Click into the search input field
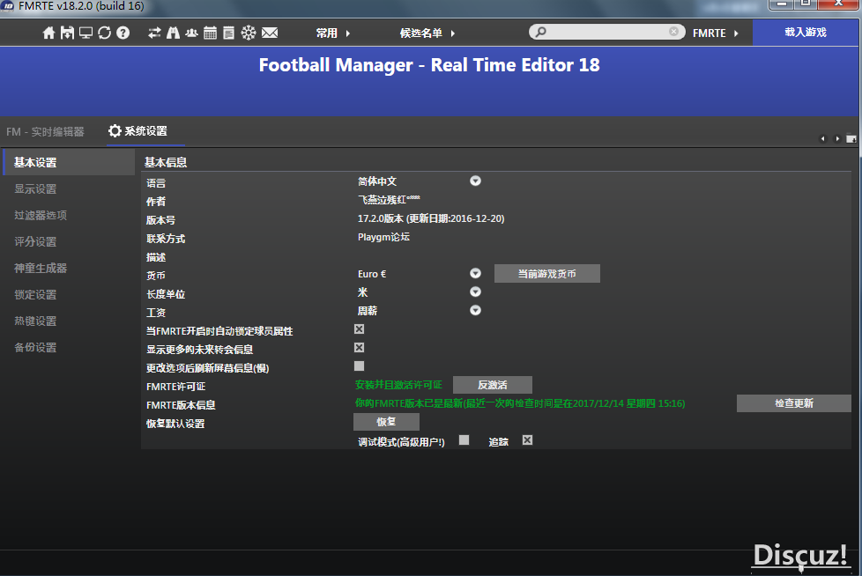This screenshot has width=862, height=576. [x=607, y=32]
